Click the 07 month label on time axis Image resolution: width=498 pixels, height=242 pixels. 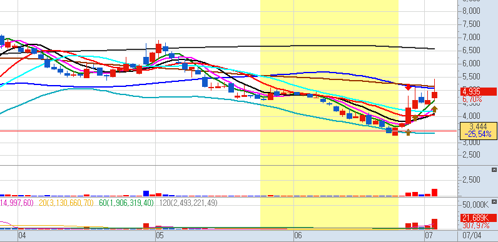coord(429,236)
